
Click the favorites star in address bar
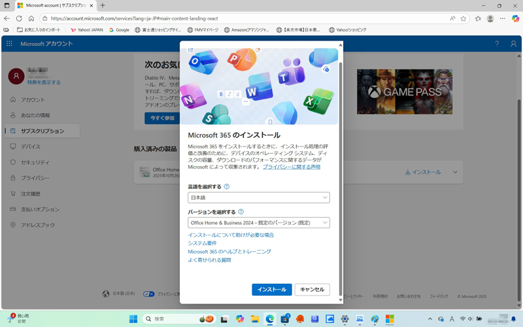(464, 18)
